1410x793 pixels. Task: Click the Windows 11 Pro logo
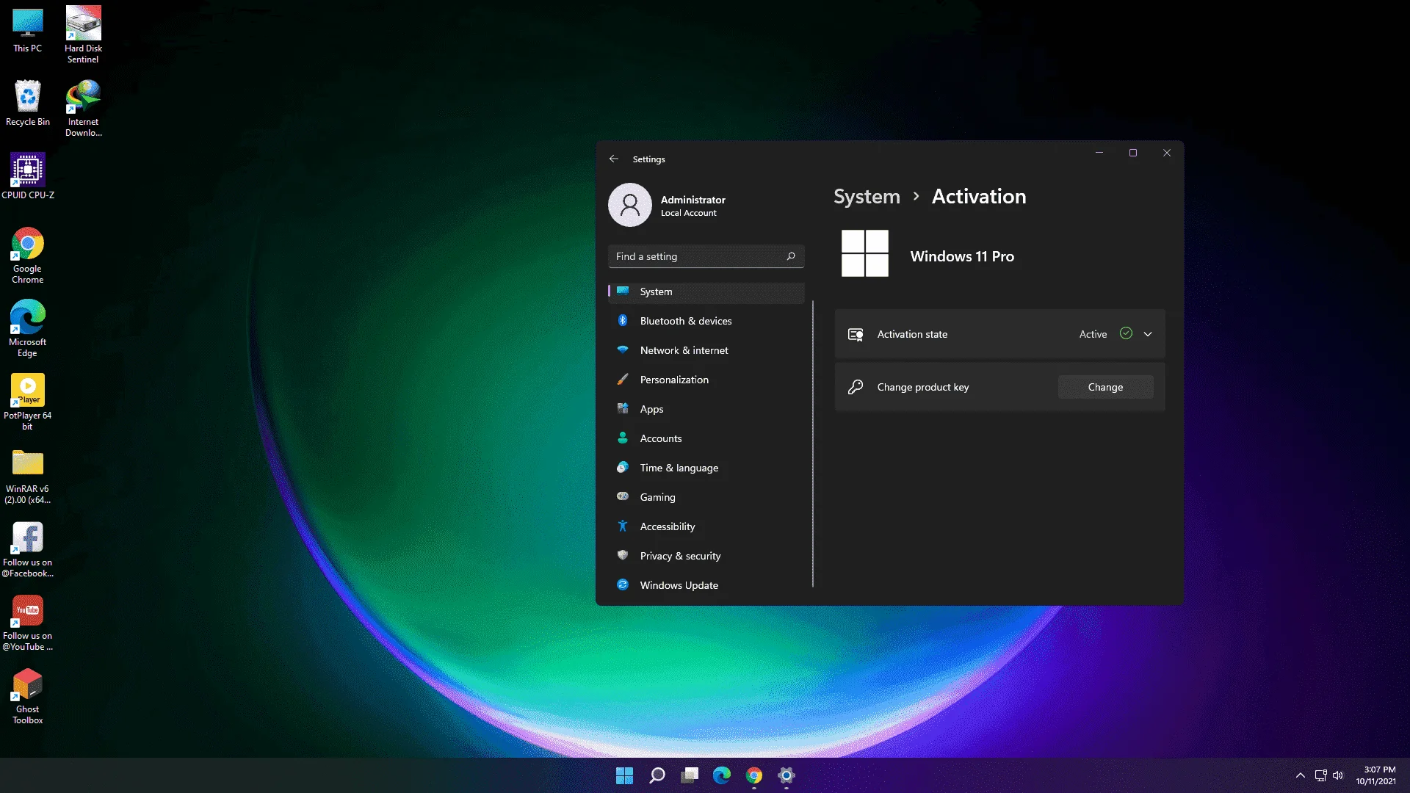coord(864,253)
